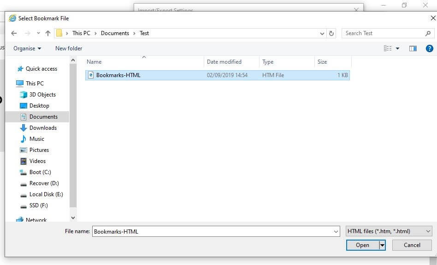The image size is (437, 265).
Task: Open Boot (C:) drive
Action: pos(40,172)
